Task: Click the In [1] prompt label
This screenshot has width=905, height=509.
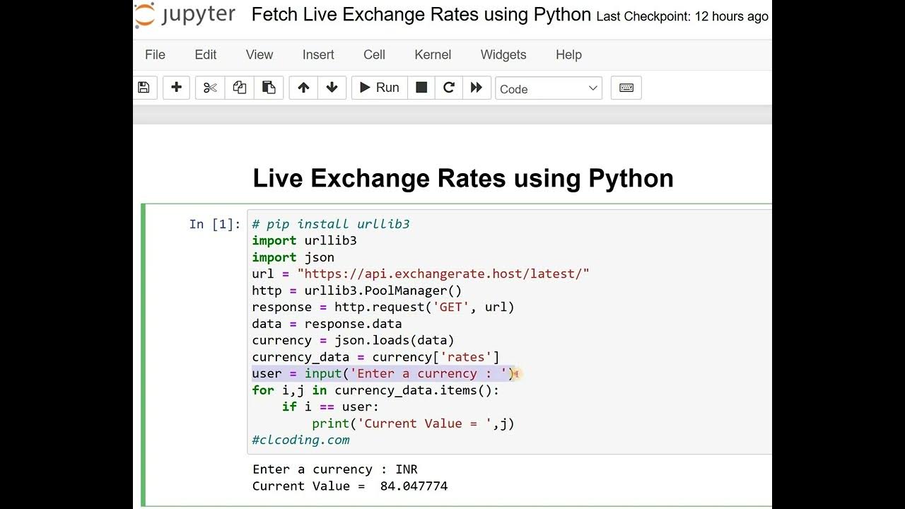Action: (x=215, y=224)
